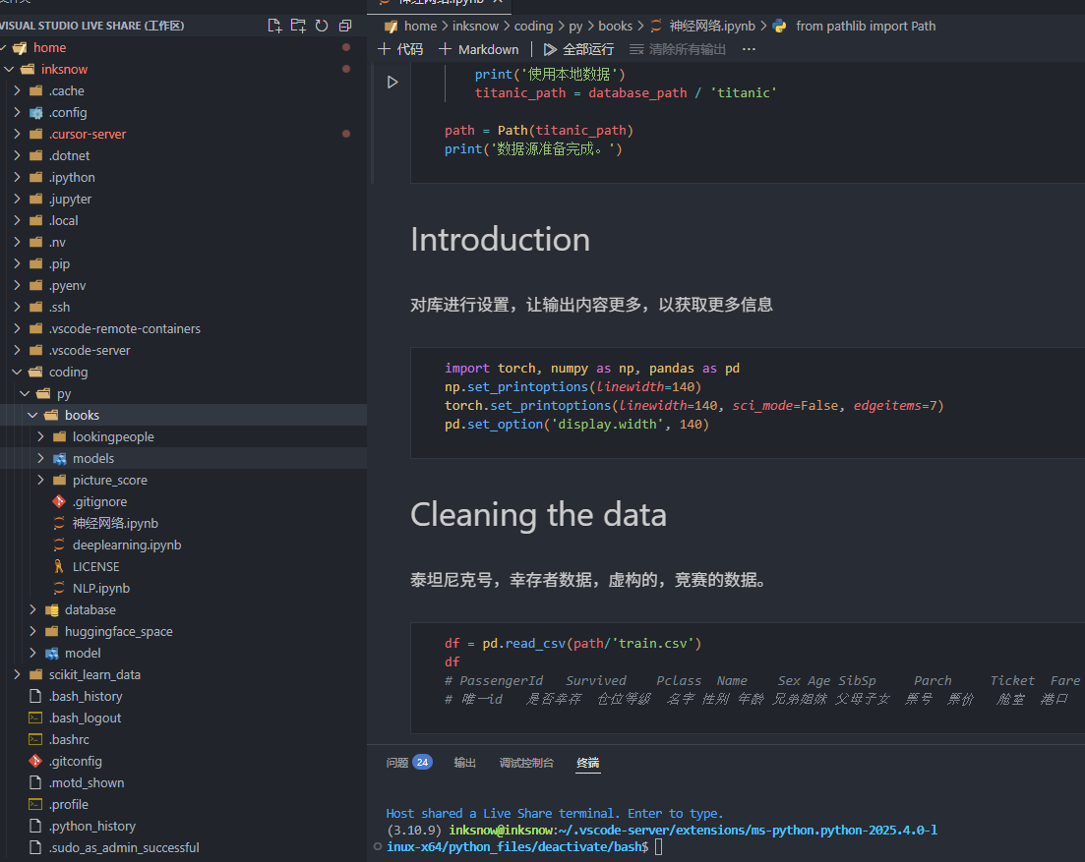Click the home breadcrumb segment

click(420, 27)
